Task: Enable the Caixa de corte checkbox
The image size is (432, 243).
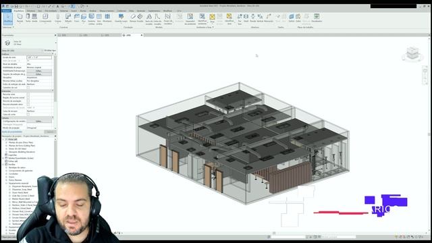Action: point(28,114)
